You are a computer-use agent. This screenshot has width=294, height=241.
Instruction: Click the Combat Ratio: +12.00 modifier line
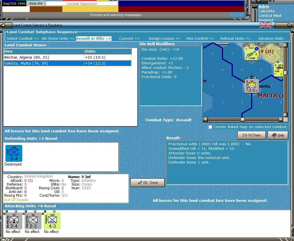click(x=162, y=59)
